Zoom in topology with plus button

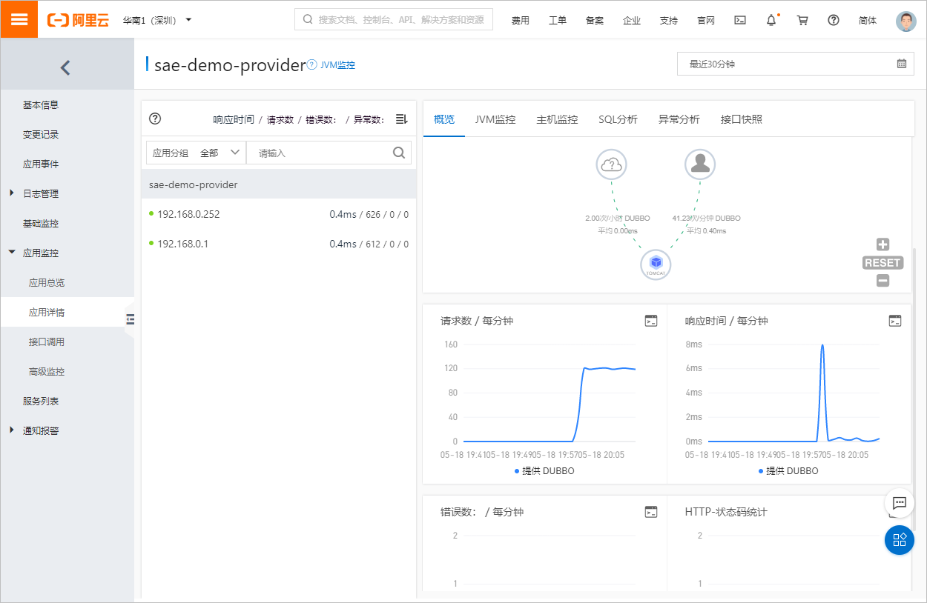(883, 244)
